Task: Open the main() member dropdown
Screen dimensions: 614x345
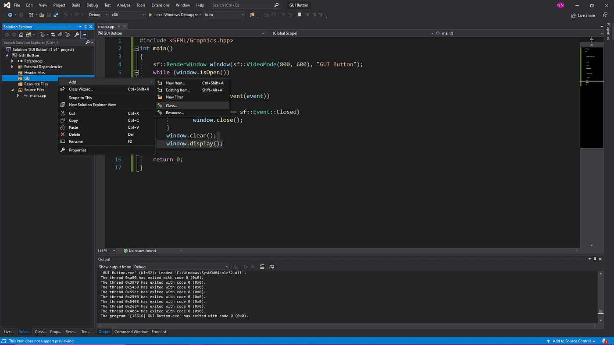Action: pyautogui.click(x=519, y=33)
